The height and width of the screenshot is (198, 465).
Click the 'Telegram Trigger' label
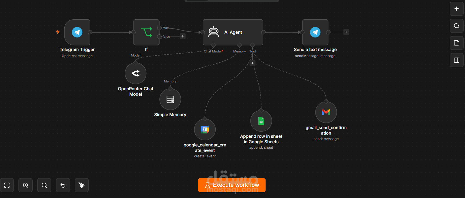click(x=77, y=50)
